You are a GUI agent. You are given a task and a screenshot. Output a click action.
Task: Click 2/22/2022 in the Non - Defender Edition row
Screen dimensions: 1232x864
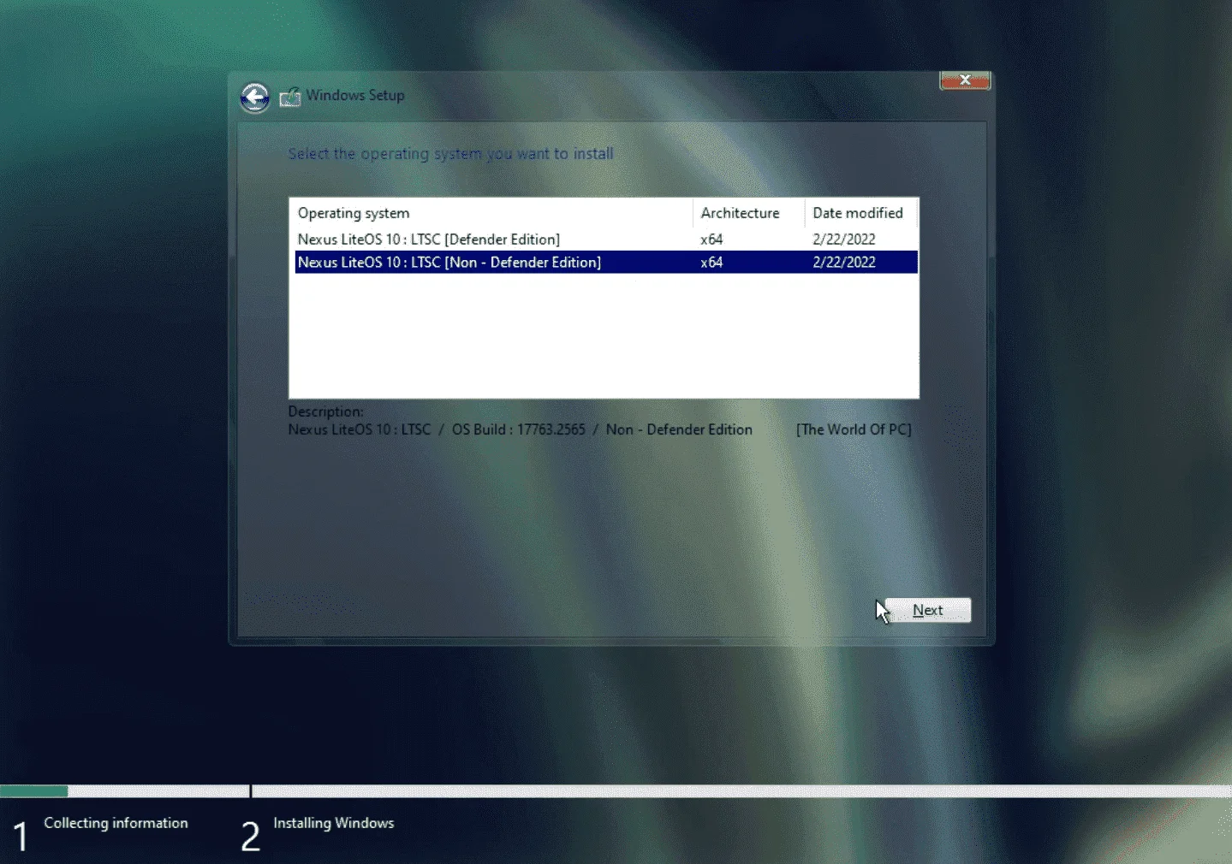(844, 263)
